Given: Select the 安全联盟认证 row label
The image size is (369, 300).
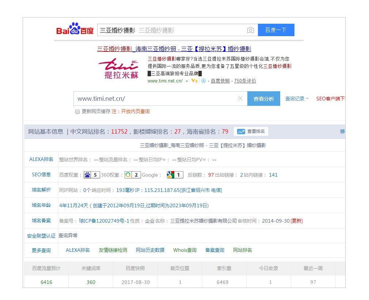Looking at the screenshot, I should point(41,236).
